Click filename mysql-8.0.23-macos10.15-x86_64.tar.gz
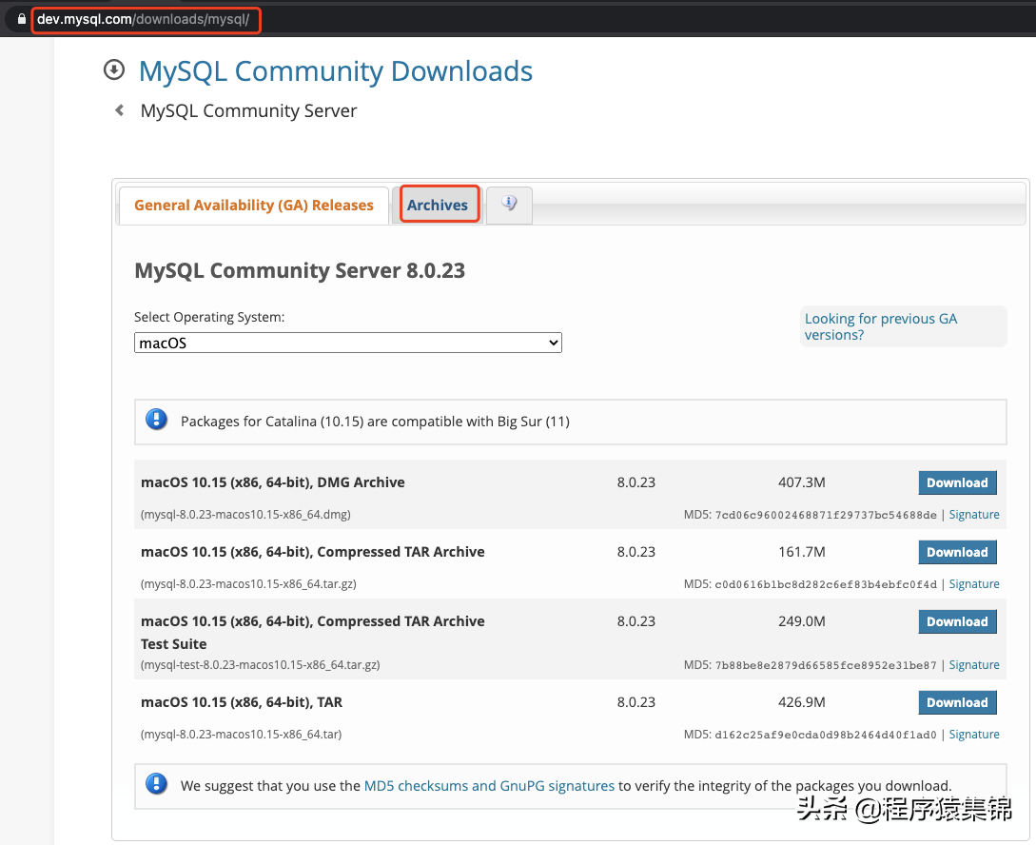1036x845 pixels. coord(248,584)
